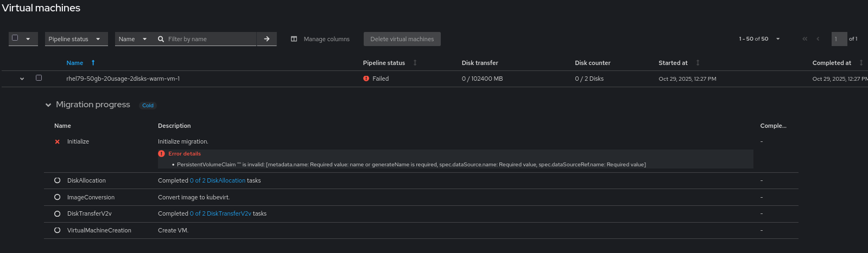868x253 pixels.
Task: Open the 0 of 2 DiskAllocation link
Action: [x=217, y=180]
